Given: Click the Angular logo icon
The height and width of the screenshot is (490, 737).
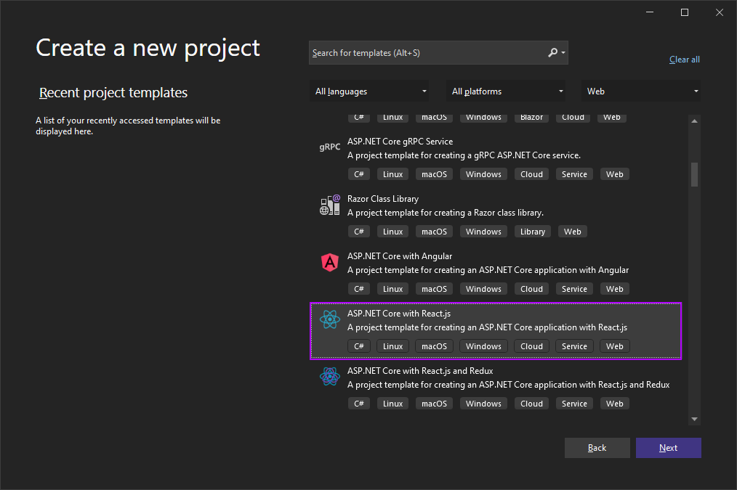Looking at the screenshot, I should (x=329, y=262).
